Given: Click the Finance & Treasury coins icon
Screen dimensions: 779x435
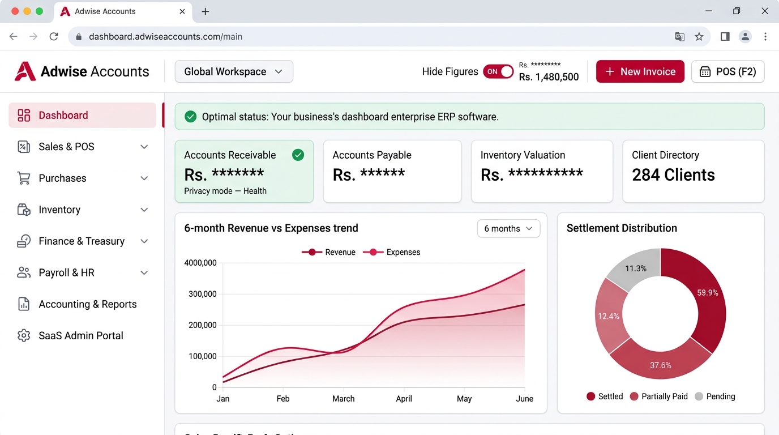Looking at the screenshot, I should [24, 241].
